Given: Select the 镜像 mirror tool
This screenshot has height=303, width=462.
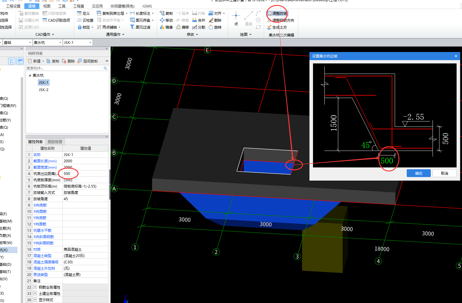Looking at the screenshot, I should pyautogui.click(x=166, y=27).
